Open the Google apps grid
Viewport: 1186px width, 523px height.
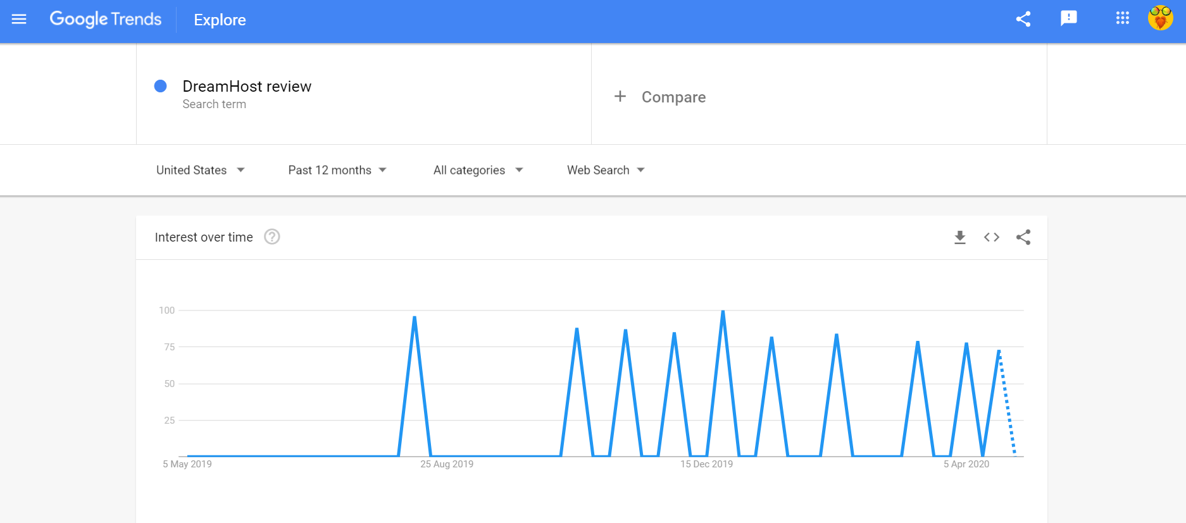coord(1123,18)
